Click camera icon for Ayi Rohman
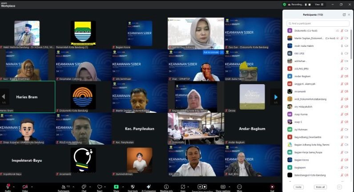 [x=346, y=130]
